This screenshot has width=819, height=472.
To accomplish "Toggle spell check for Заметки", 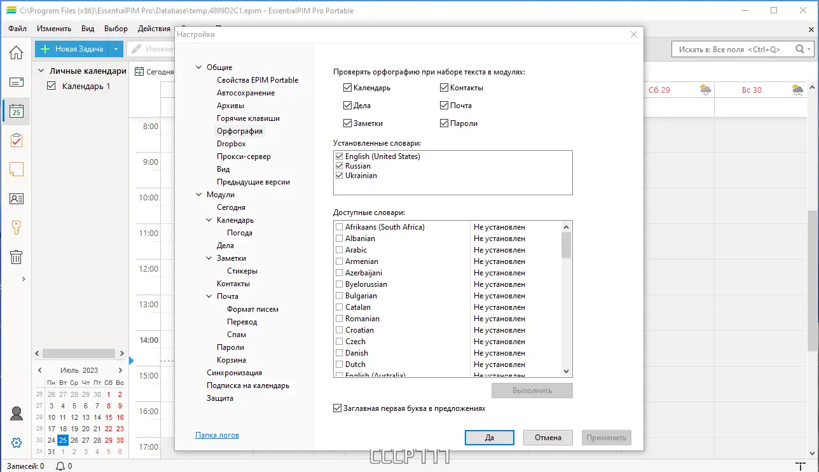I will click(347, 123).
